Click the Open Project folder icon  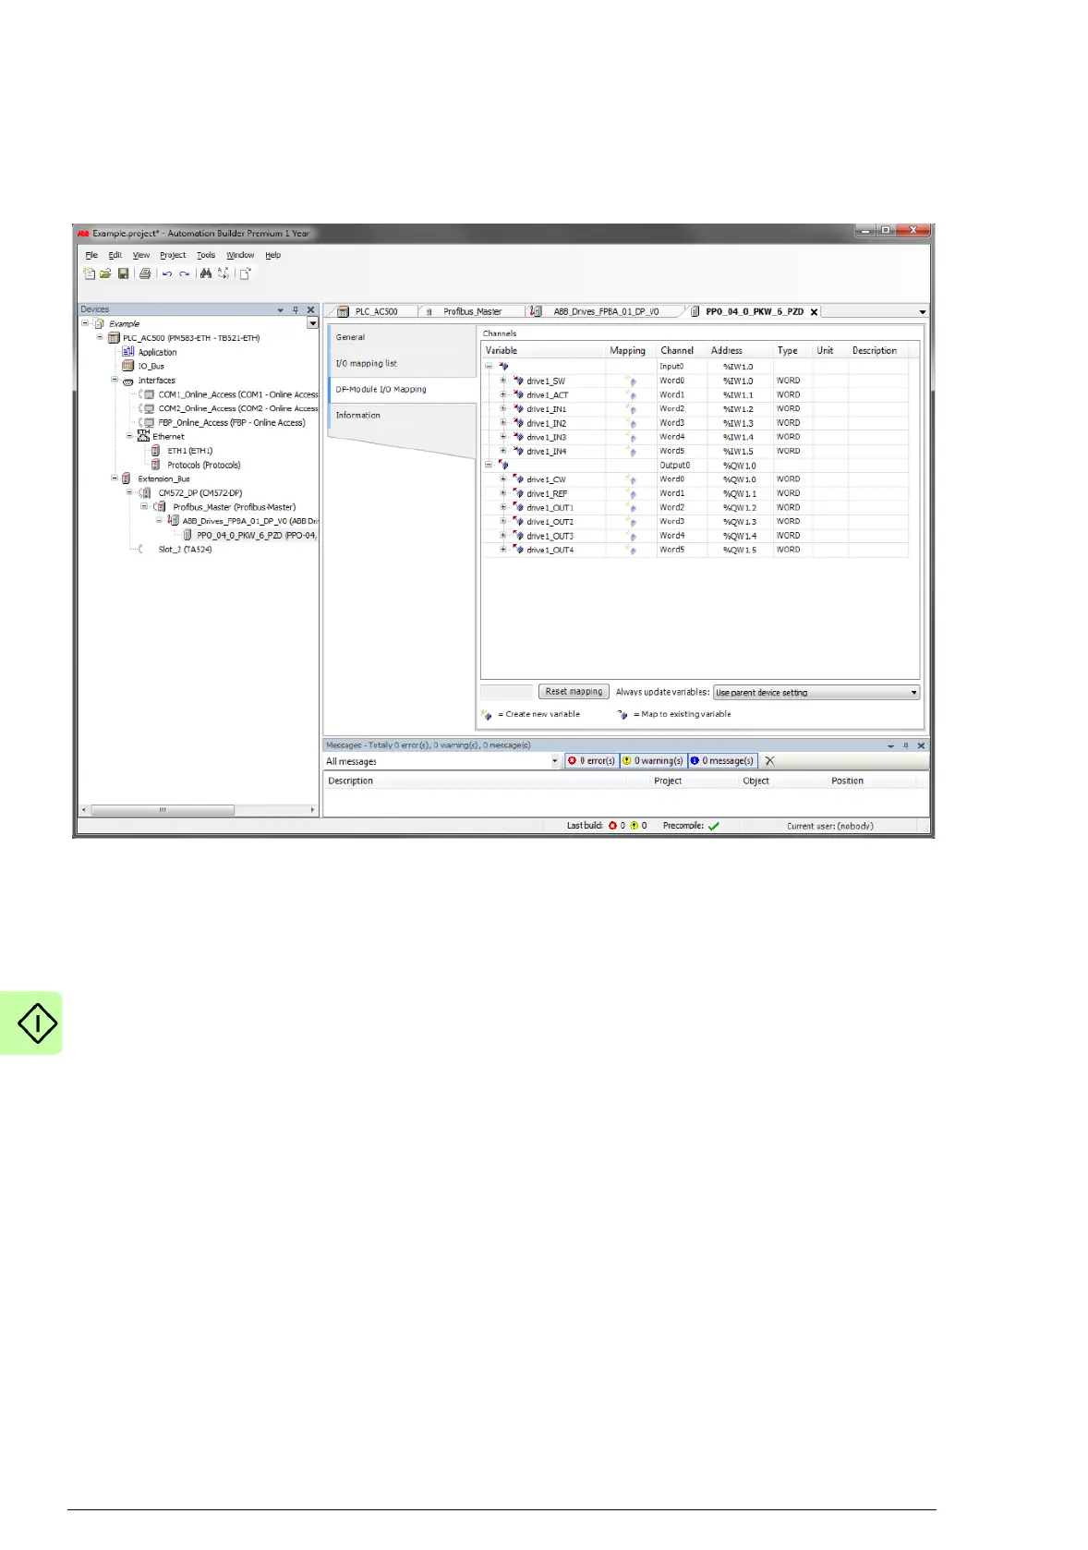[105, 273]
